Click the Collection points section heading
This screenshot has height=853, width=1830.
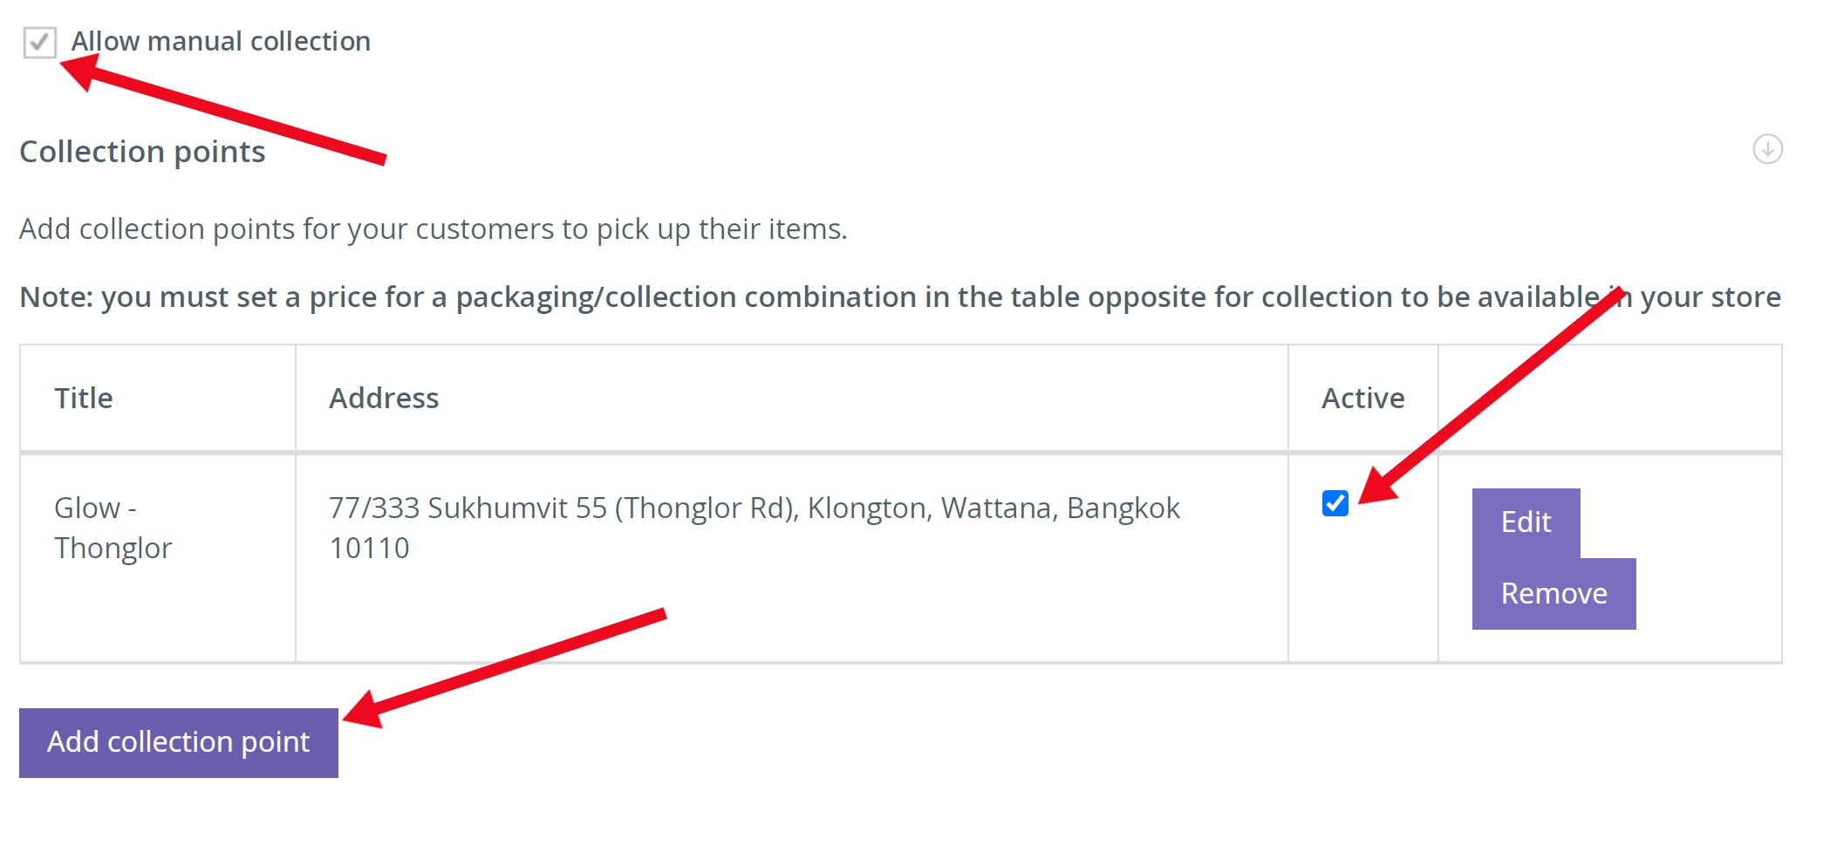point(142,152)
